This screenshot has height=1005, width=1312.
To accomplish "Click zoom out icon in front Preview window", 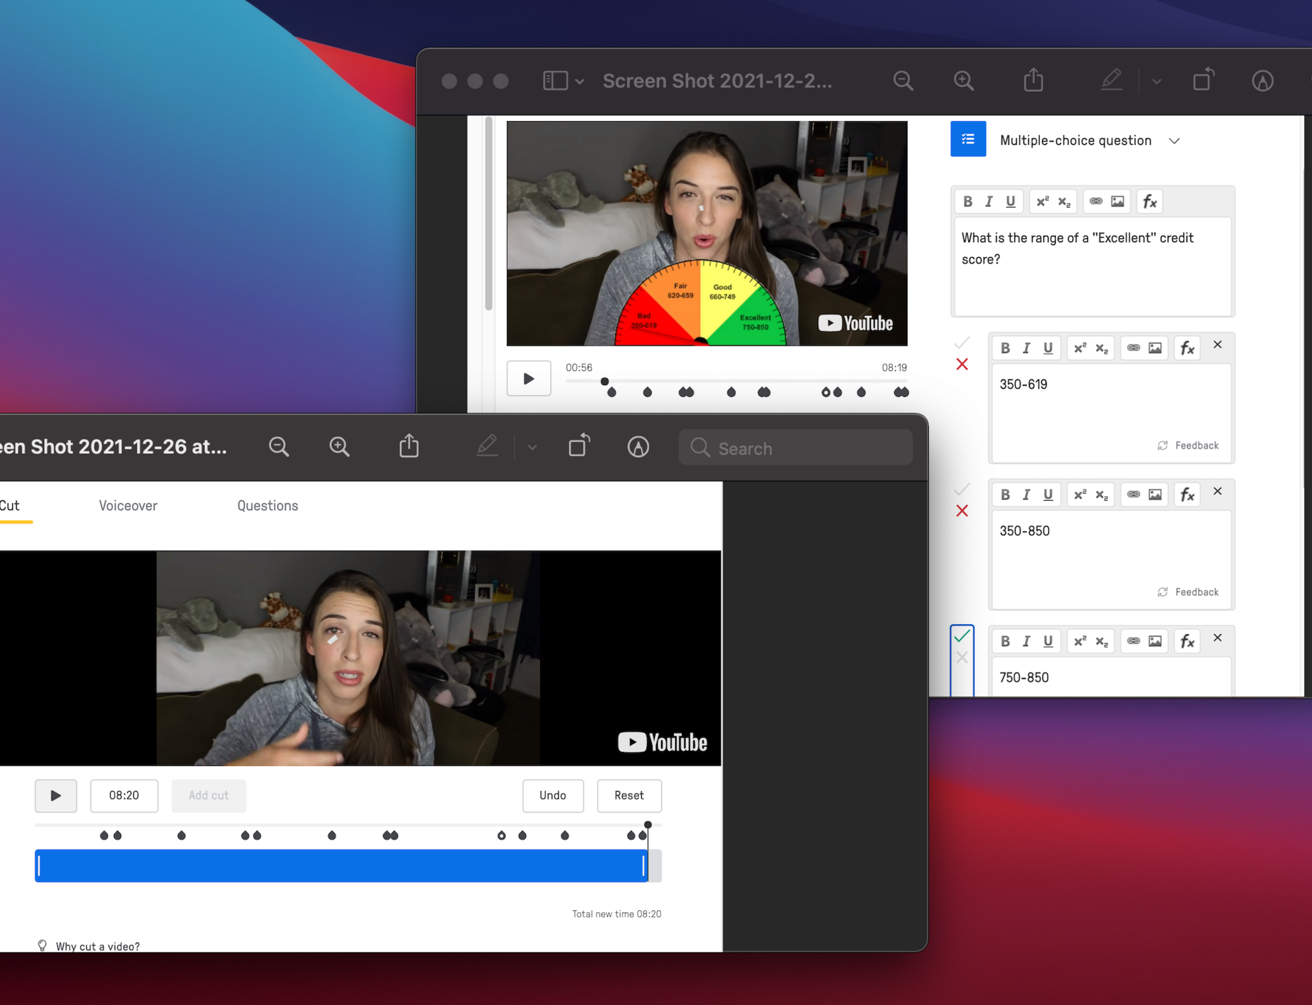I will click(x=279, y=447).
